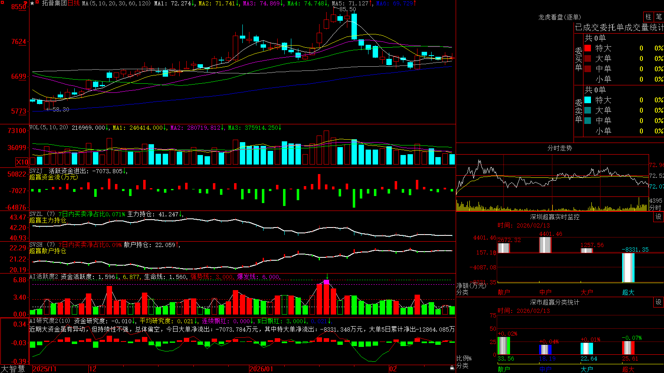Click the 委卖单 中单 teal swatch

pos(588,121)
